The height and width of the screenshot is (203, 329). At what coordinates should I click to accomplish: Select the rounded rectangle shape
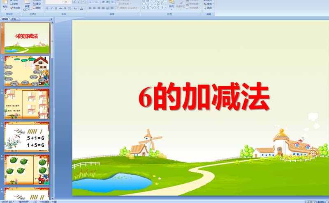tap(144, 4)
